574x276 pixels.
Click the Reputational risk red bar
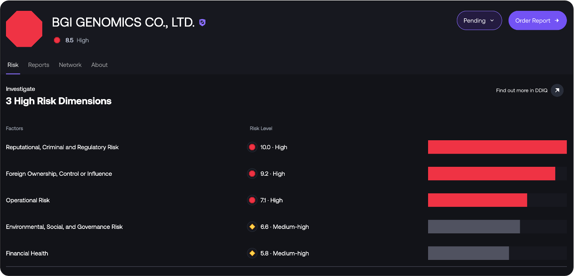(497, 147)
